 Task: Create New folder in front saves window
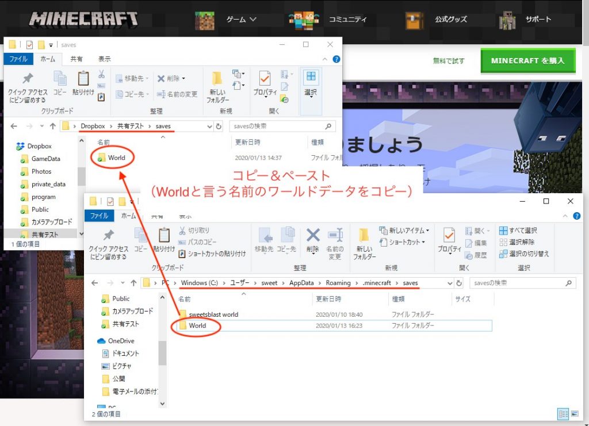click(x=364, y=244)
